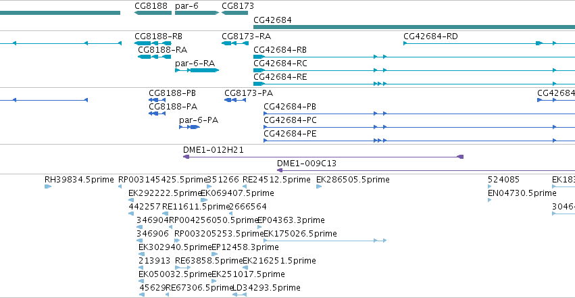Select the CG8173 gene arrow
Screen dimensions: 575x298
click(x=234, y=13)
